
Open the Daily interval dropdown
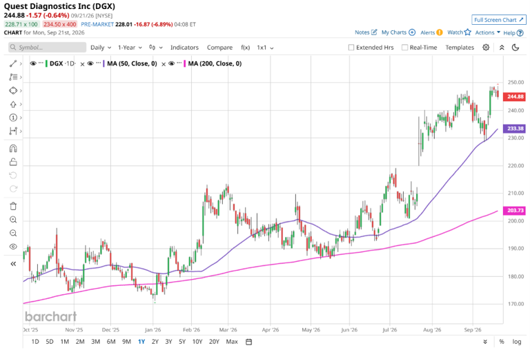click(x=101, y=48)
